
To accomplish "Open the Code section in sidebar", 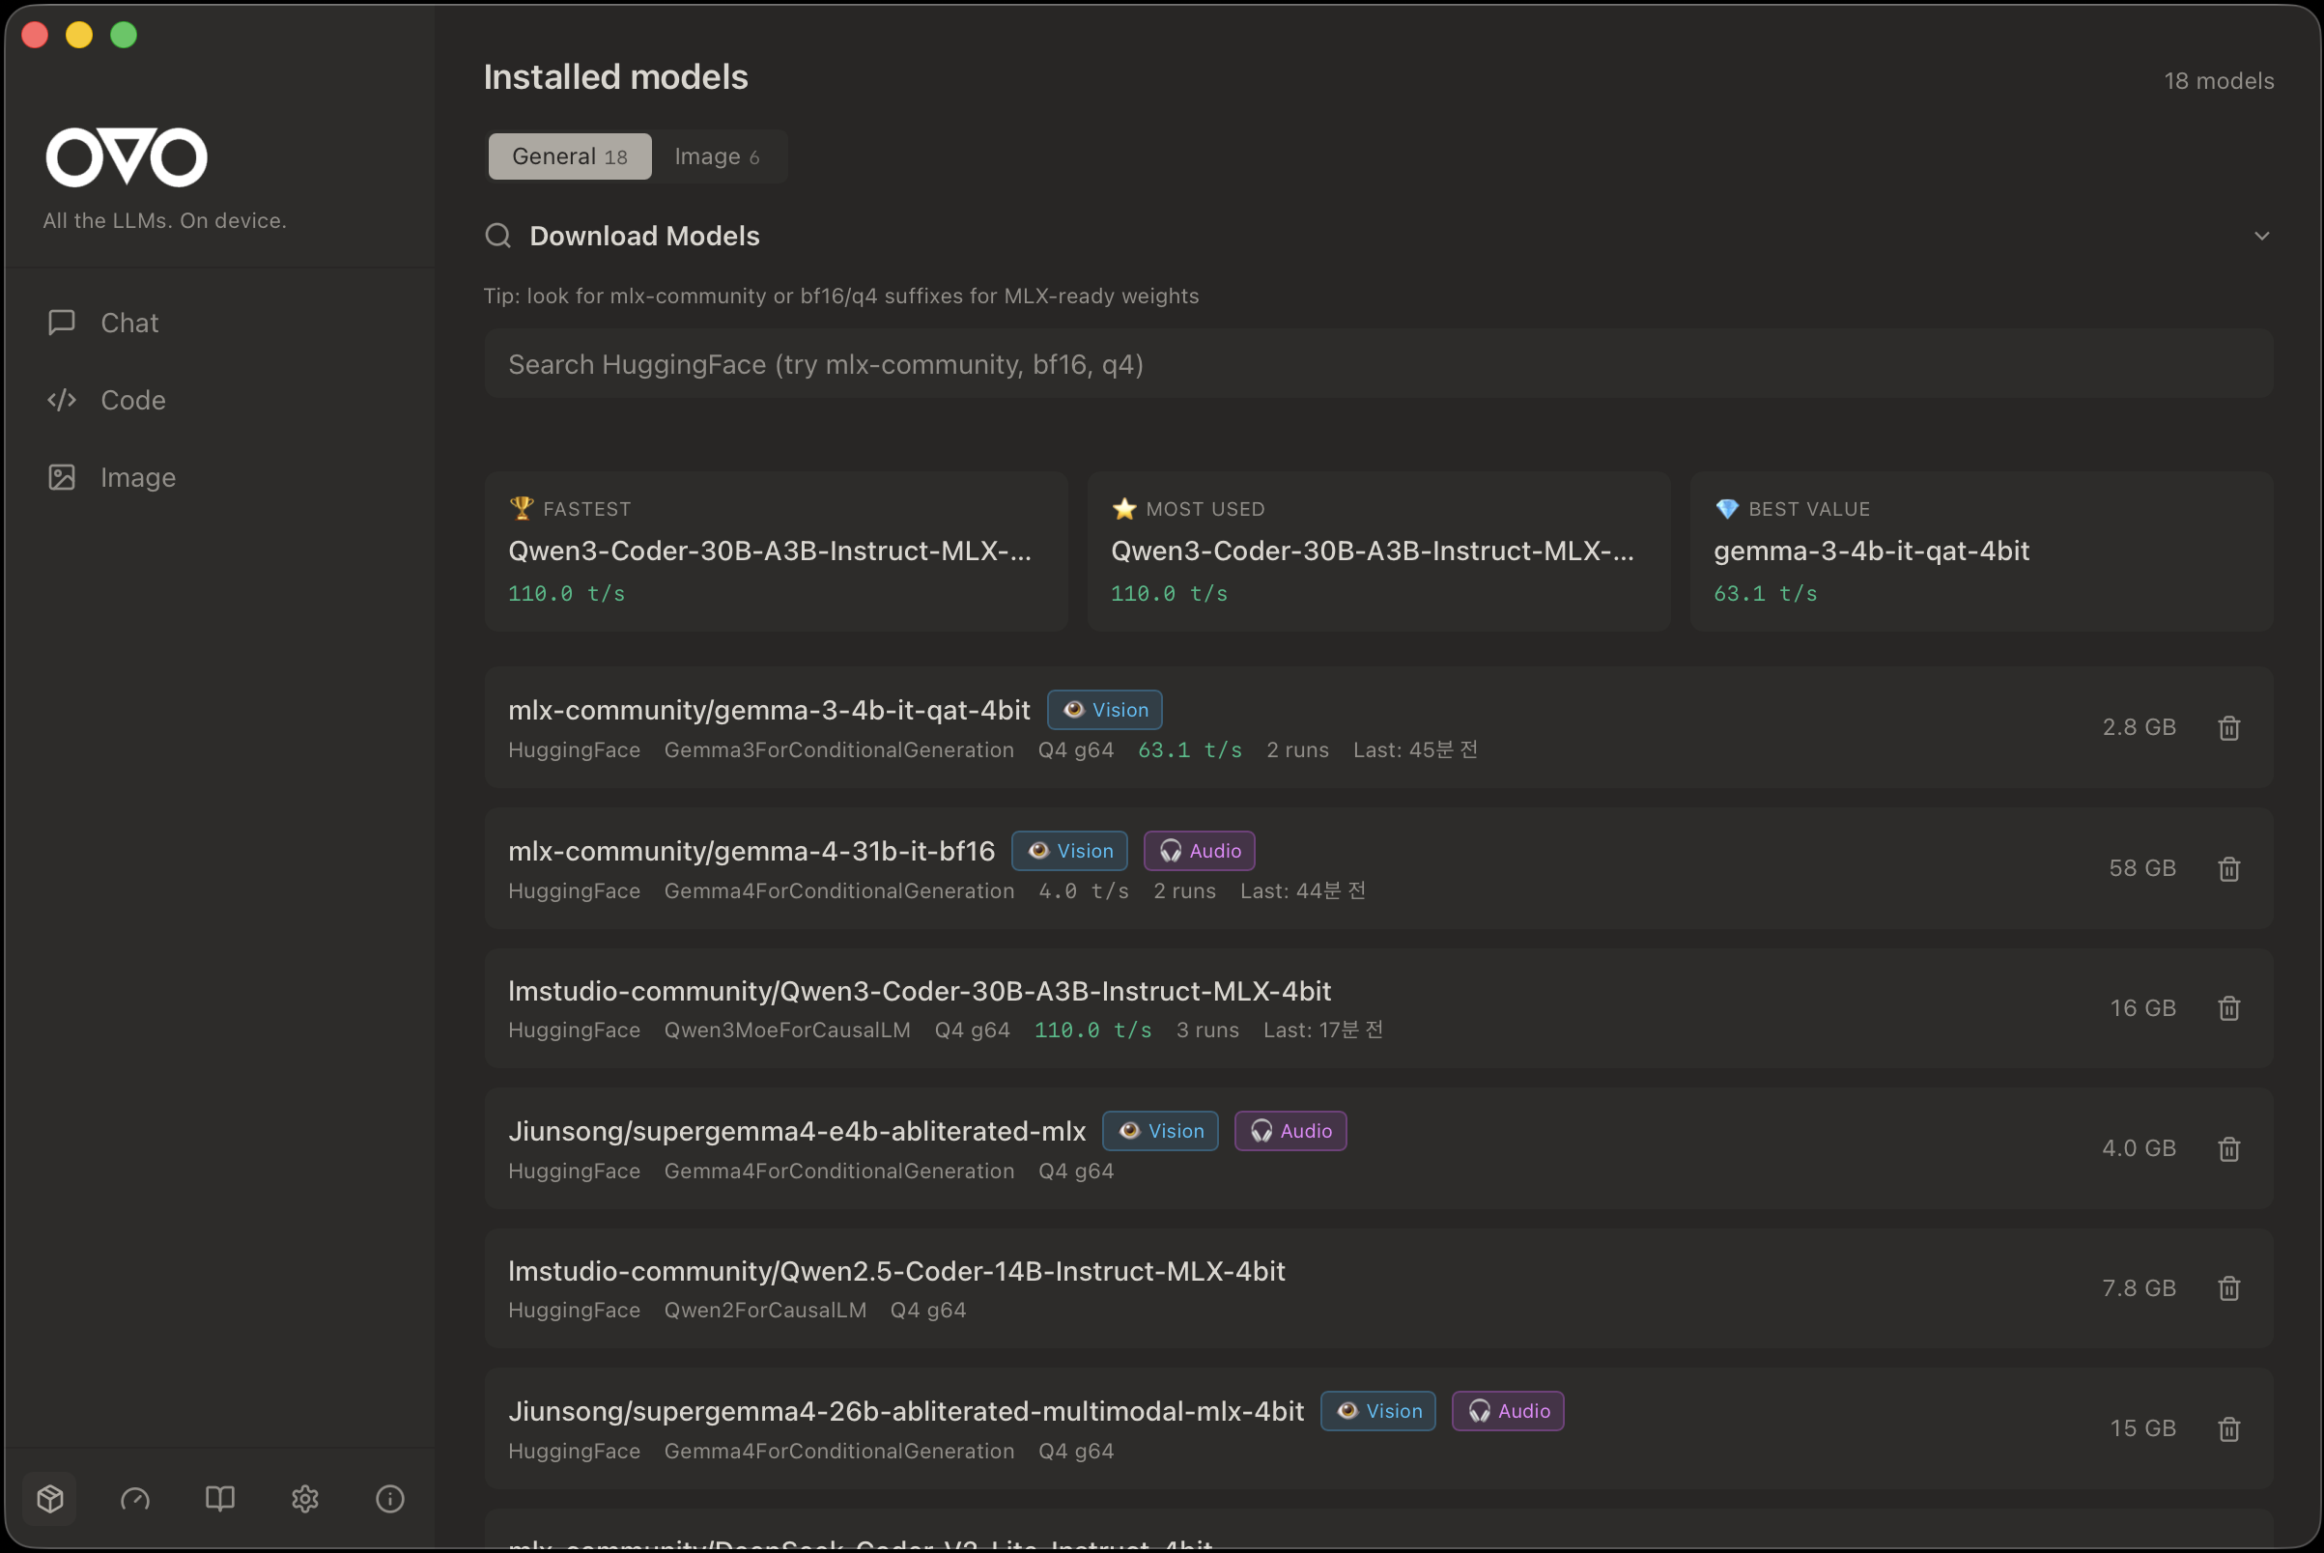I will pyautogui.click(x=131, y=400).
